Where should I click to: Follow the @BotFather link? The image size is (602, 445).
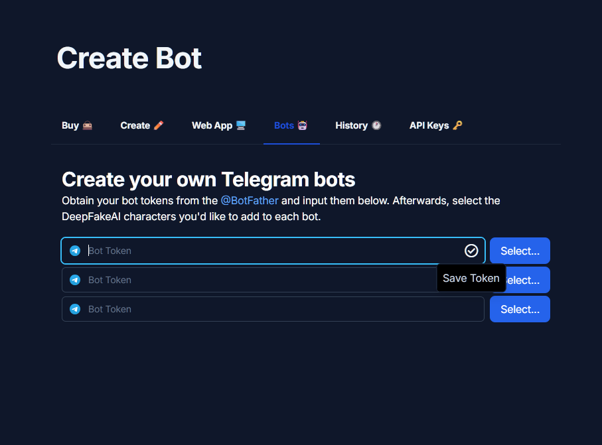250,200
